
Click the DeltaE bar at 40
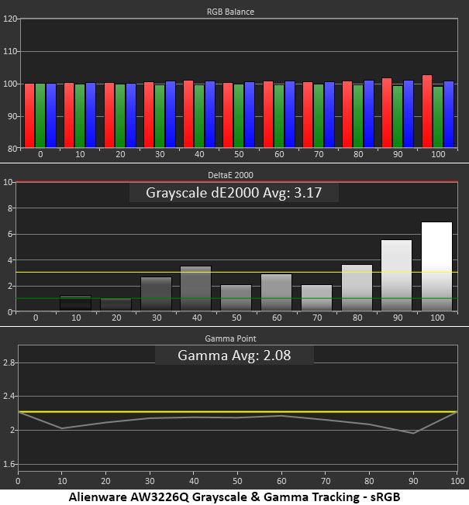click(195, 289)
